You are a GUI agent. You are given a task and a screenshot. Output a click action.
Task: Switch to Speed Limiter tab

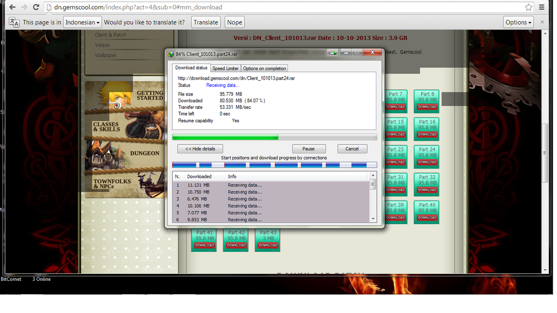[225, 68]
